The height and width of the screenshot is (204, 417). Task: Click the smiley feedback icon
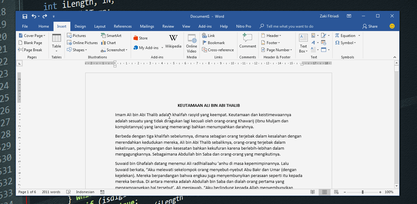pyautogui.click(x=392, y=26)
